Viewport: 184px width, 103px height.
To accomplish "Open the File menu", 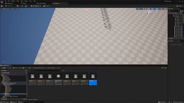I will (5, 1).
